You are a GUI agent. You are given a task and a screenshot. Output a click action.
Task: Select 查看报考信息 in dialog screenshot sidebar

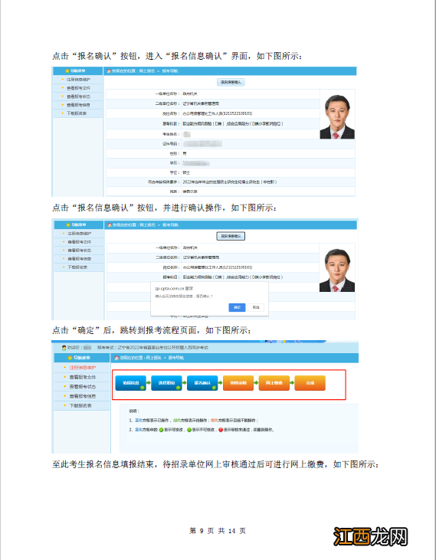[79, 259]
